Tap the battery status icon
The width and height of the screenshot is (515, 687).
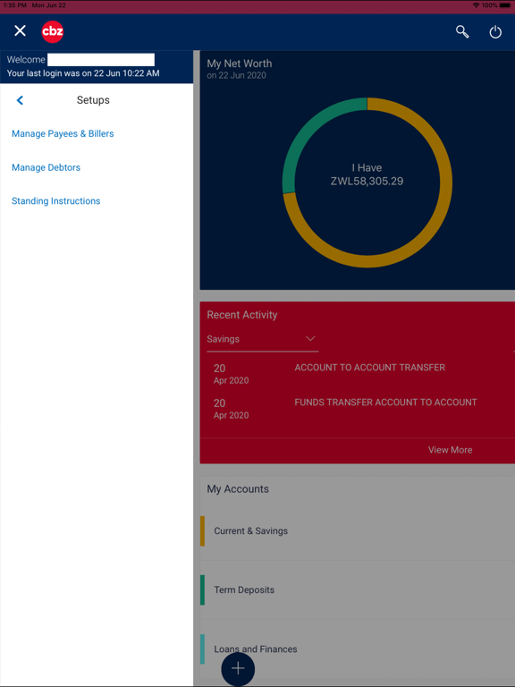click(505, 5)
